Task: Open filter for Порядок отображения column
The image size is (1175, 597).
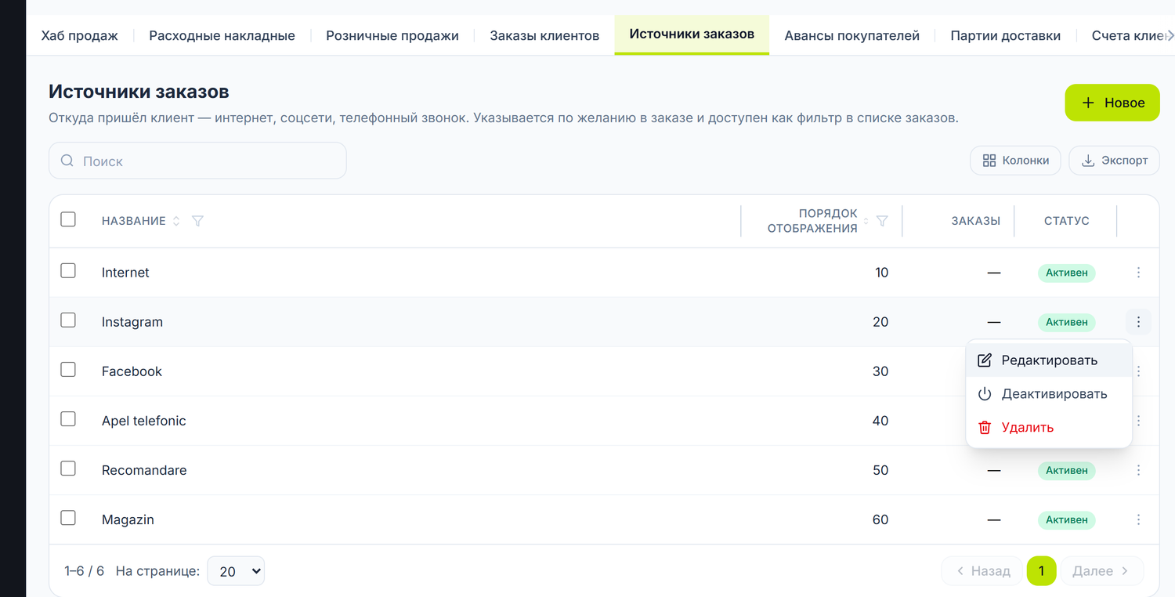Action: (882, 222)
